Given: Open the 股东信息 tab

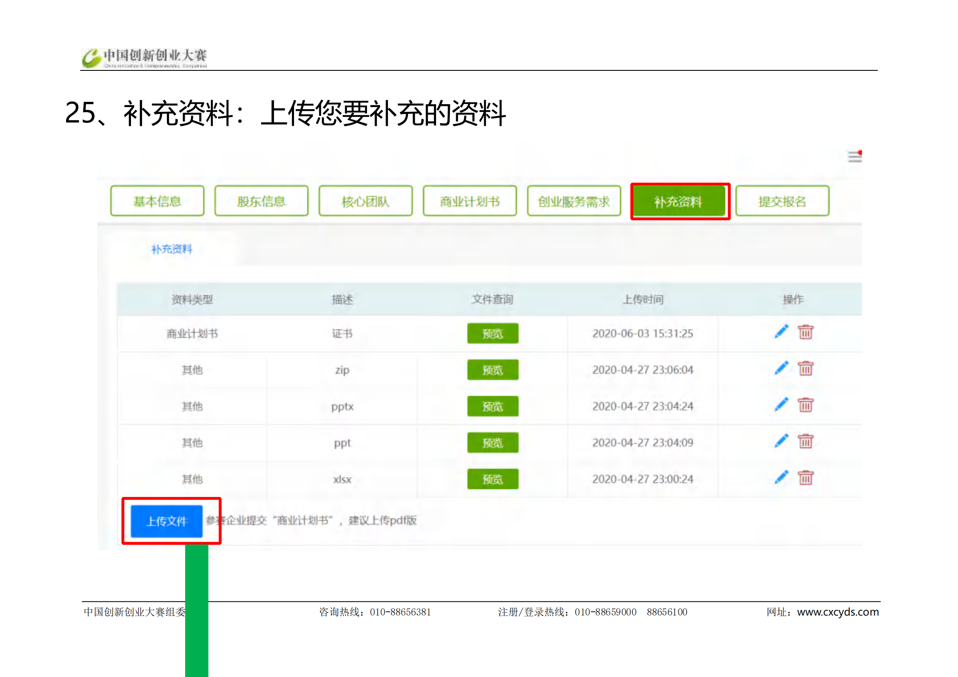Looking at the screenshot, I should coord(261,201).
